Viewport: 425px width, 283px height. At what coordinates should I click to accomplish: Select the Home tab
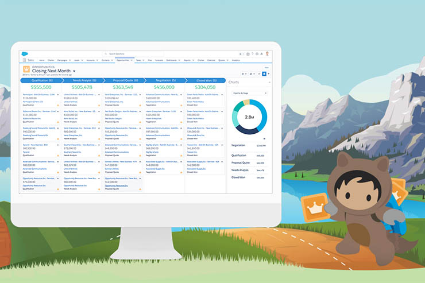pos(41,60)
